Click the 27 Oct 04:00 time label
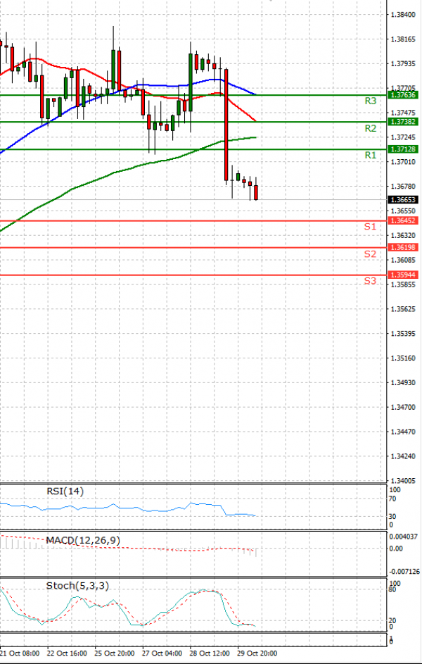The height and width of the screenshot is (664, 422). pyautogui.click(x=162, y=653)
